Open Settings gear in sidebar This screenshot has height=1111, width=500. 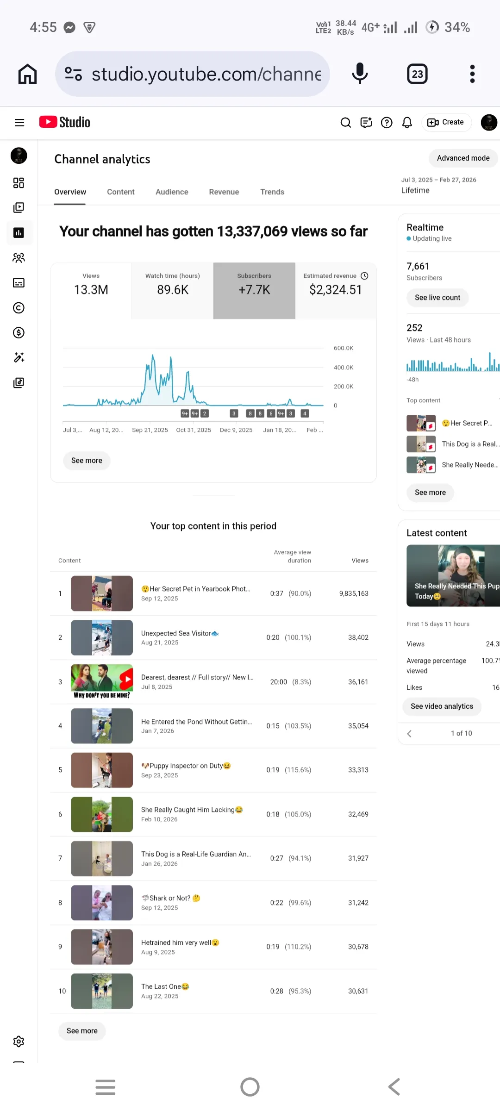[x=19, y=1042]
